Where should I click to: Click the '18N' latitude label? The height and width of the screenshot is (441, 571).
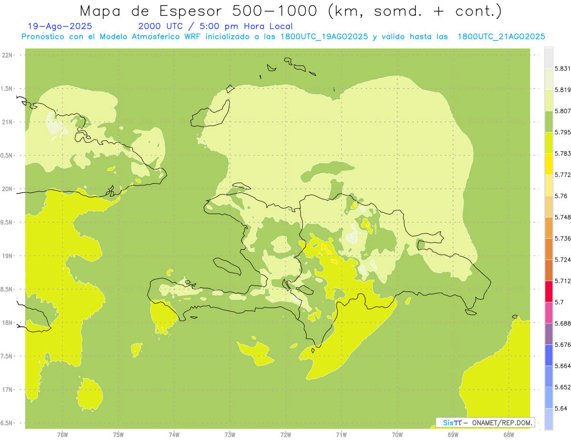[8, 323]
